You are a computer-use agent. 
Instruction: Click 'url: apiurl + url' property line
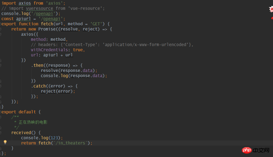pyautogui.click(x=52, y=55)
